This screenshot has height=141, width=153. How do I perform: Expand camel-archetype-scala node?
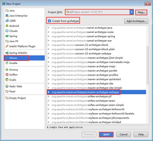49,32
